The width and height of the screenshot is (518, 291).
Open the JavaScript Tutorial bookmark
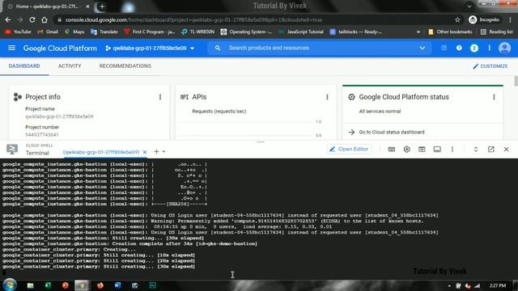[x=301, y=32]
